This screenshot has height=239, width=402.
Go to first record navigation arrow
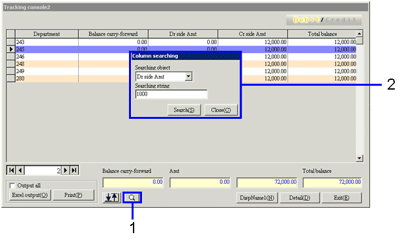11,170
